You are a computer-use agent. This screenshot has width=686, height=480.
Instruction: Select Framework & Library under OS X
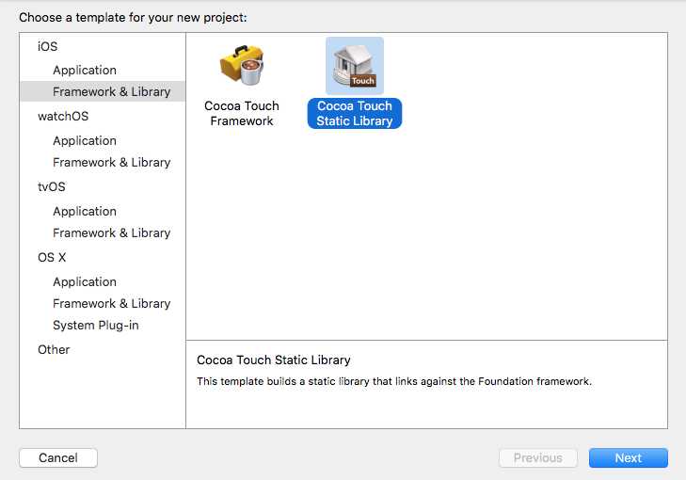pyautogui.click(x=112, y=303)
